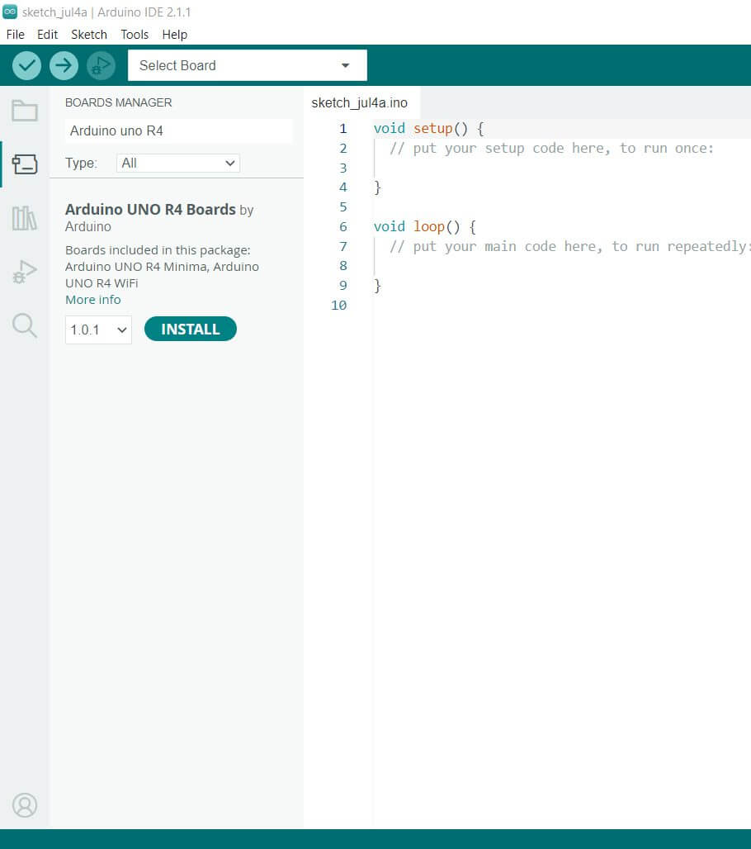
Task: Open the Search magnifier in sidebar
Action: point(25,325)
